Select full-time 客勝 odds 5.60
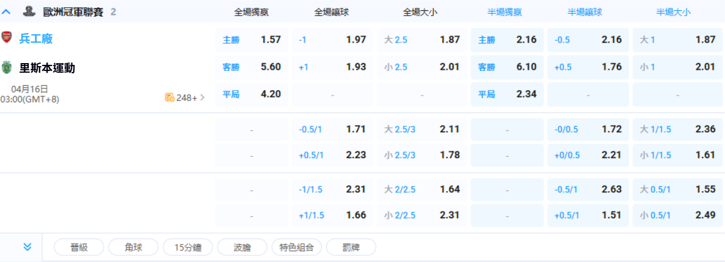 [252, 67]
